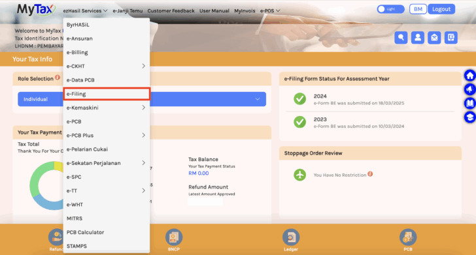
Task: Toggle the Light theme switch
Action: [x=391, y=9]
